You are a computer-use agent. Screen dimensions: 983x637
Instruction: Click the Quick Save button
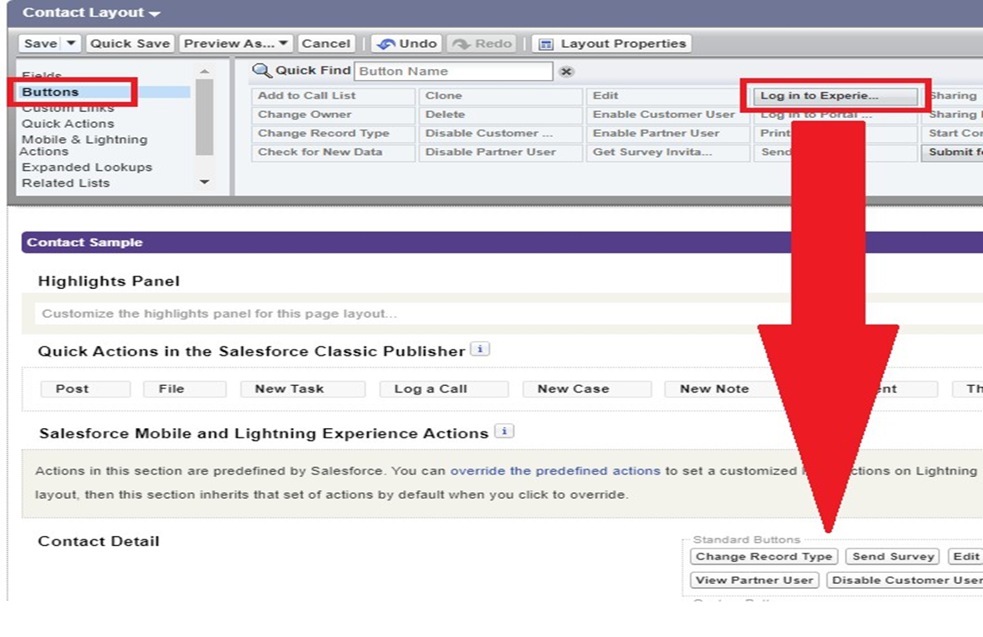tap(130, 44)
